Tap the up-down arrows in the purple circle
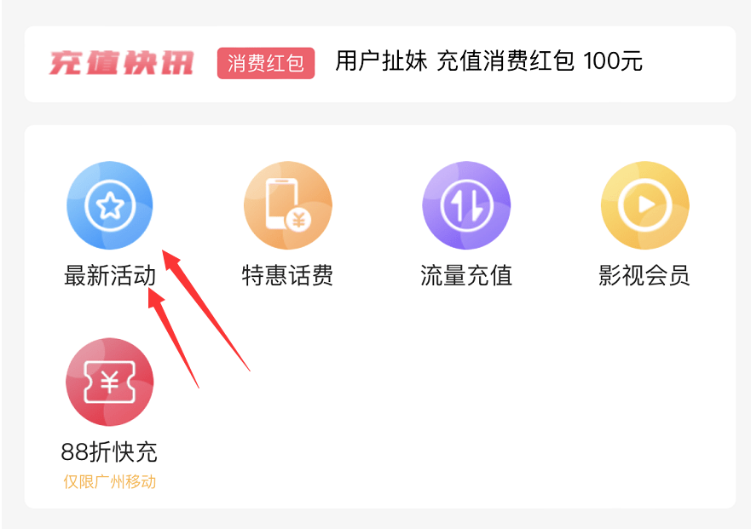The height and width of the screenshot is (529, 751). click(467, 205)
